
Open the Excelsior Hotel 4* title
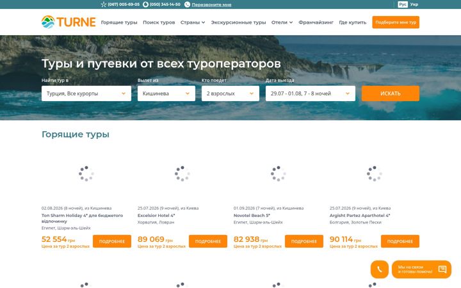pyautogui.click(x=156, y=216)
